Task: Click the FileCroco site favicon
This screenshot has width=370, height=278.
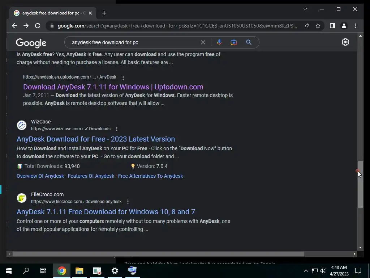Action: (x=22, y=198)
